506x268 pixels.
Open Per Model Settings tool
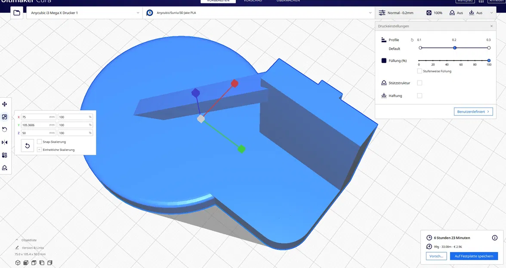point(4,155)
